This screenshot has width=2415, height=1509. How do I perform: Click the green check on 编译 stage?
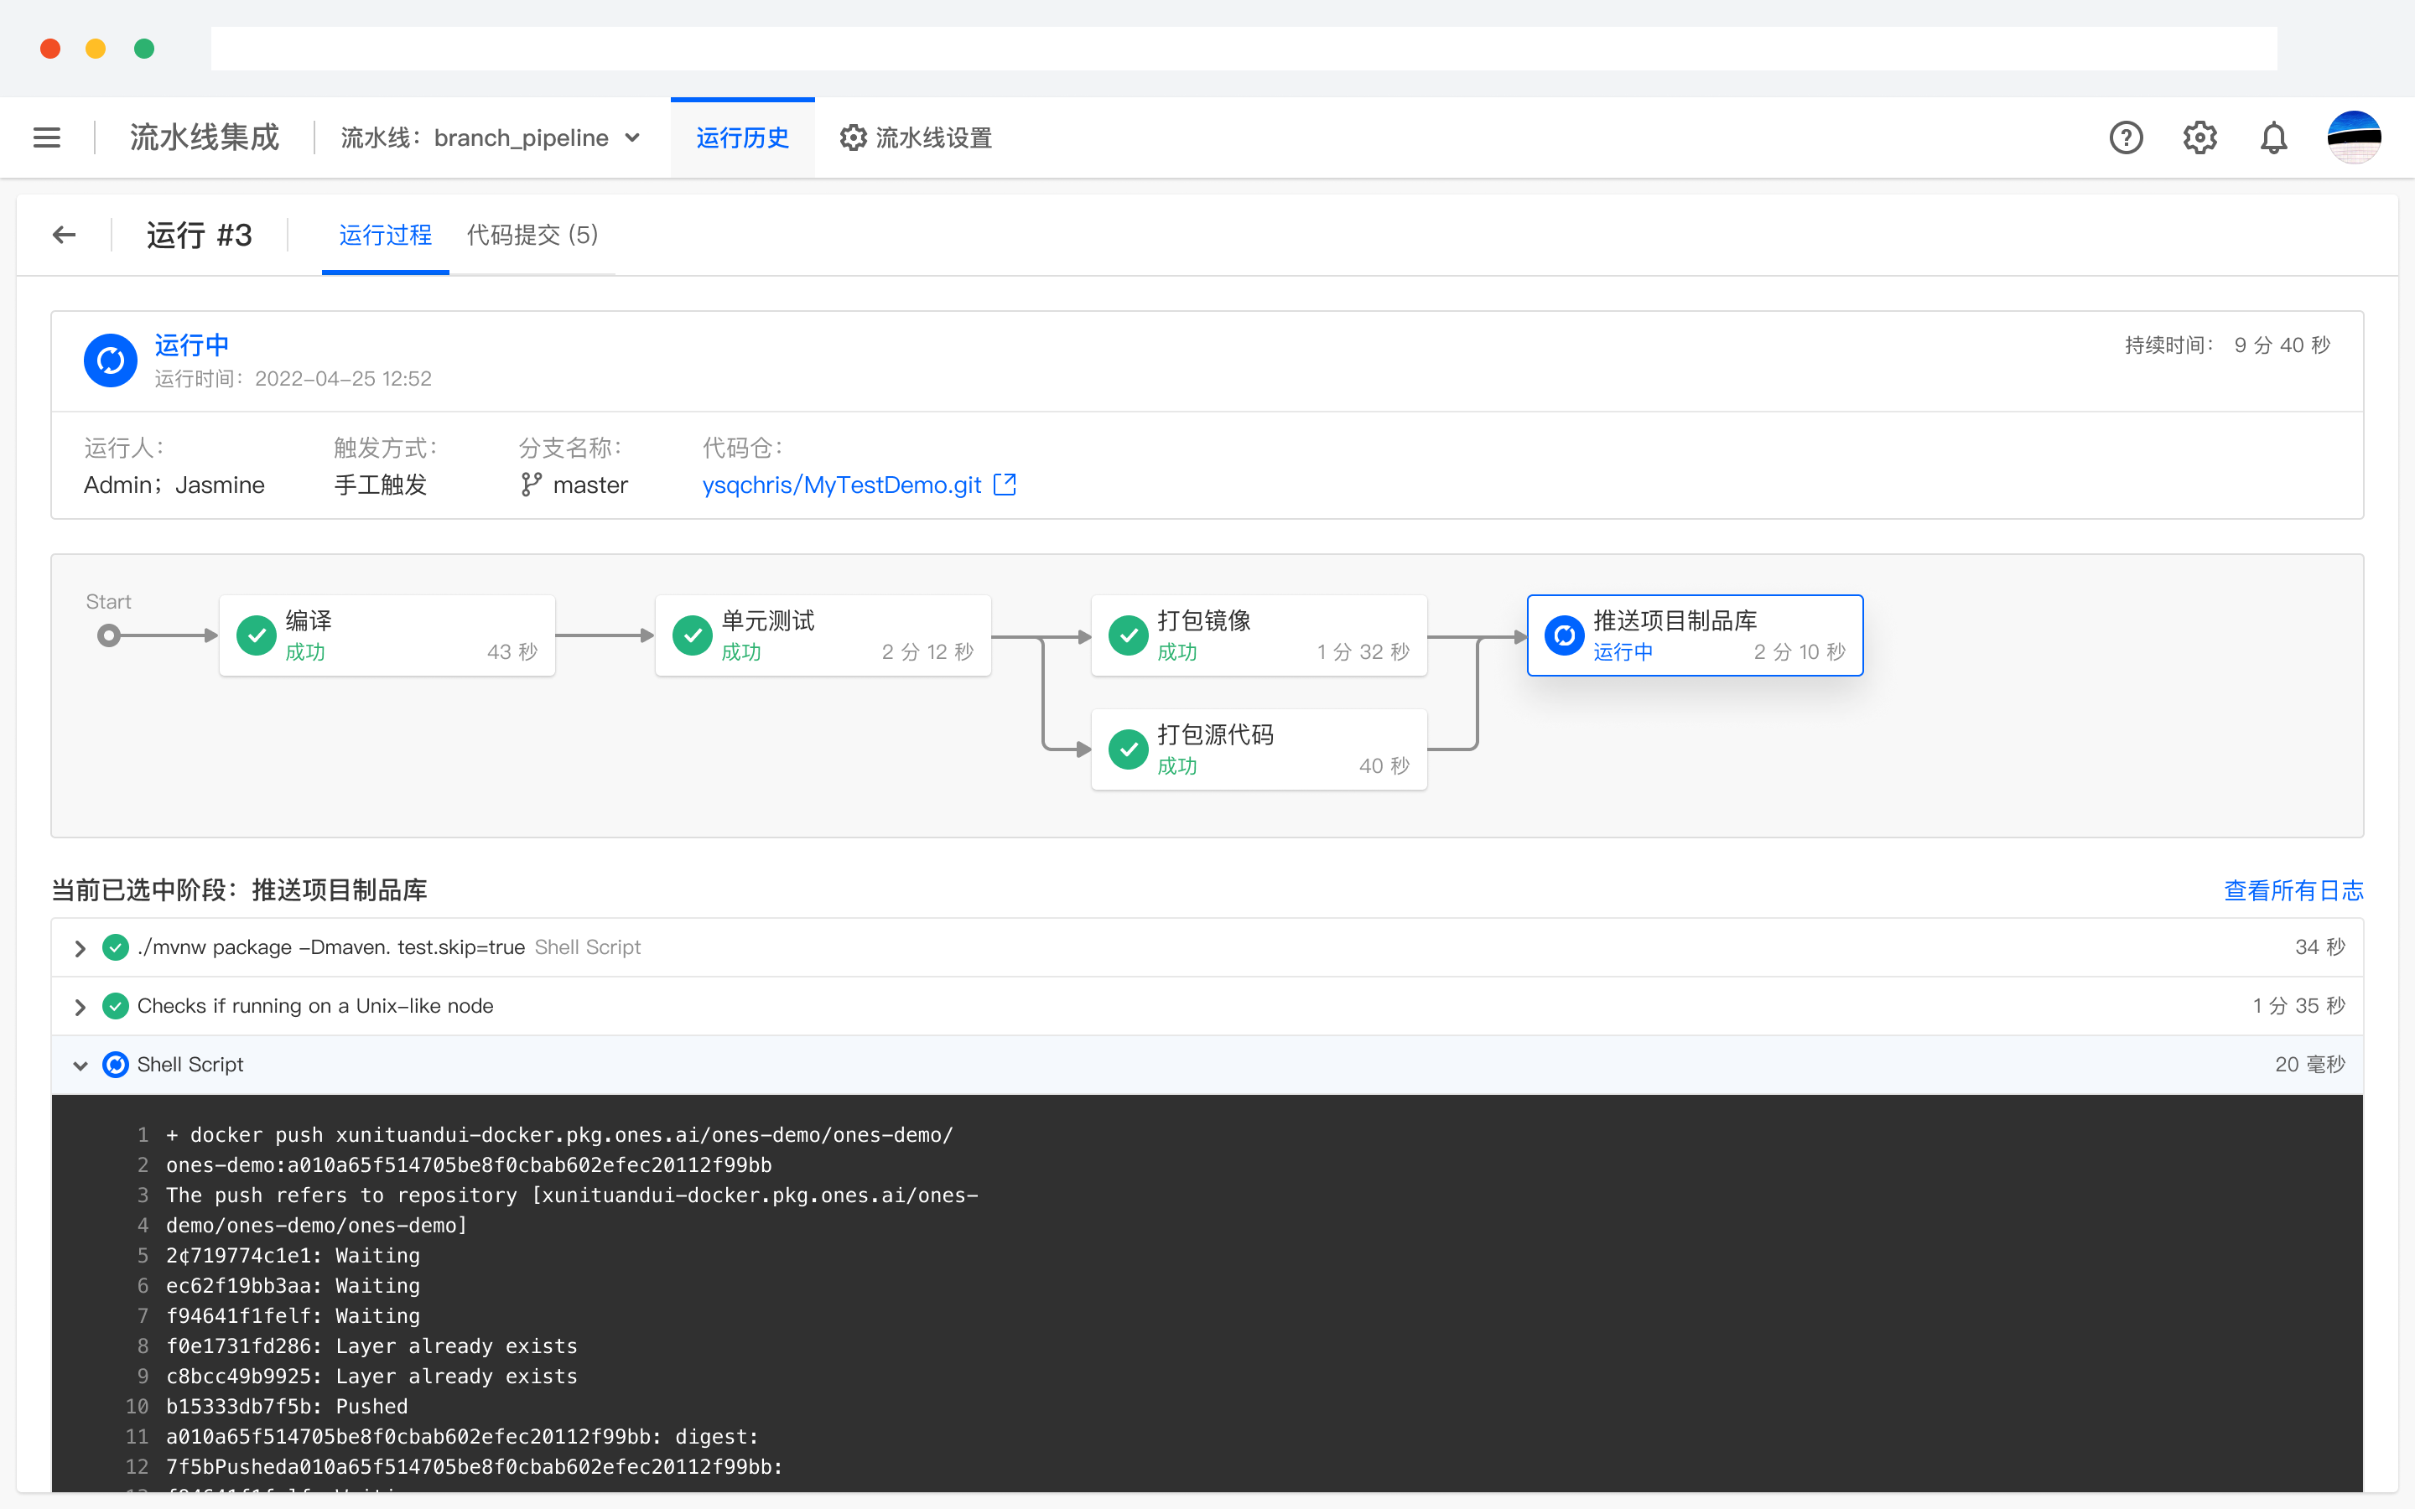257,635
